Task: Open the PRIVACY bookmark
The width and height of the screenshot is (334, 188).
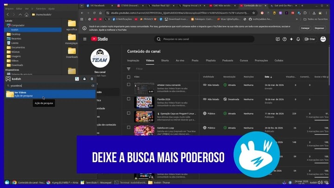Action: (x=148, y=19)
